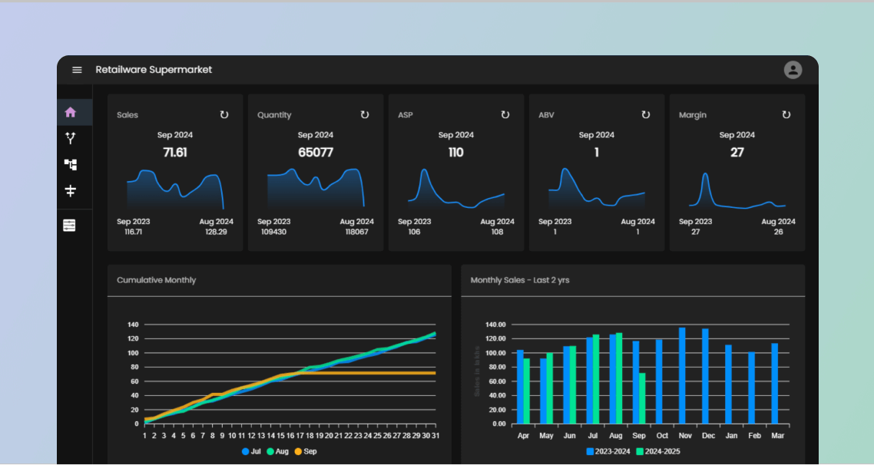Open the sliders settings icon in sidebar
This screenshot has height=465, width=874.
pos(70,226)
